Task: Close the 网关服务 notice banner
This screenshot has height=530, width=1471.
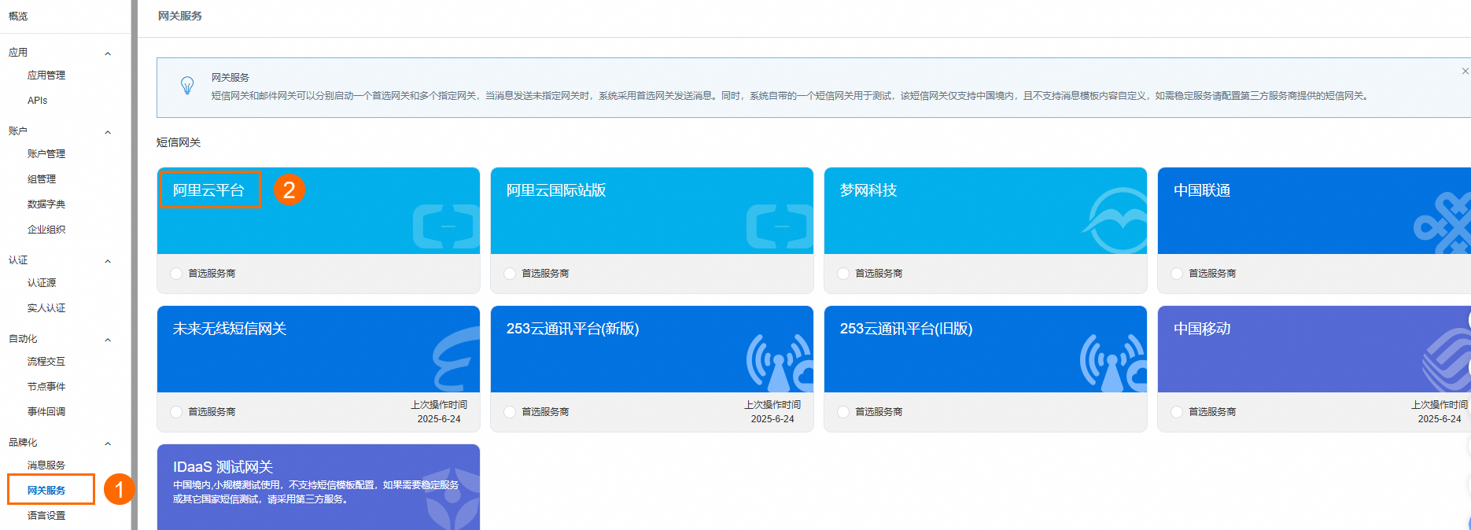Action: click(x=1465, y=72)
